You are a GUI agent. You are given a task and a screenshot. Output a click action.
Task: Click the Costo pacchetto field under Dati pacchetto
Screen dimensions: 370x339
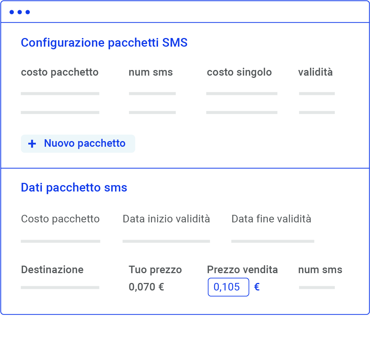pyautogui.click(x=60, y=241)
